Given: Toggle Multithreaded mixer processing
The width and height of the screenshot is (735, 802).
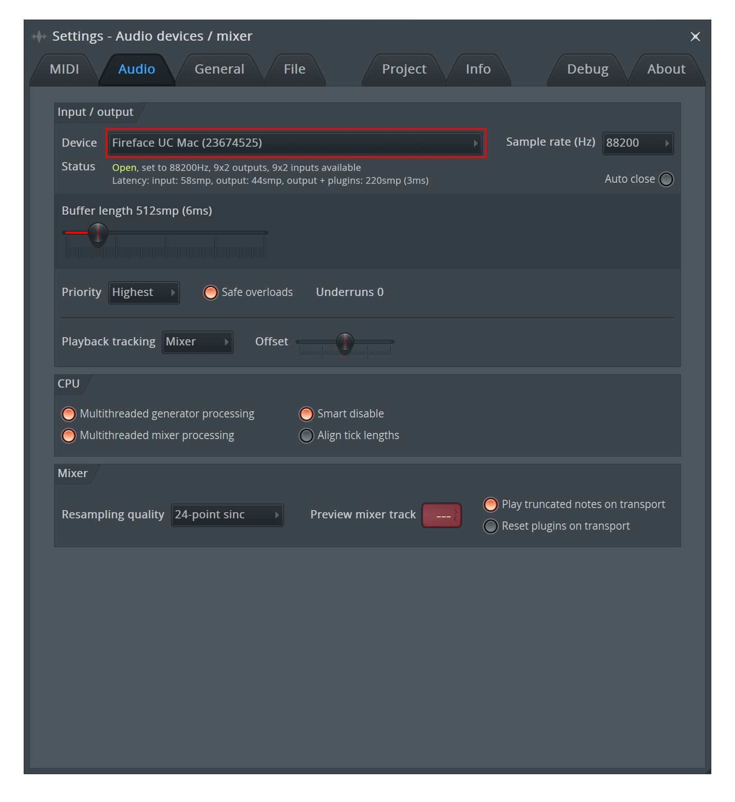Looking at the screenshot, I should [x=68, y=435].
